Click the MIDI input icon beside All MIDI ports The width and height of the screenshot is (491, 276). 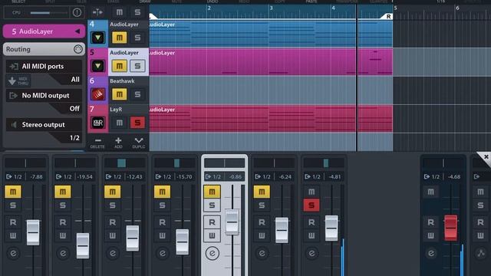[14, 67]
